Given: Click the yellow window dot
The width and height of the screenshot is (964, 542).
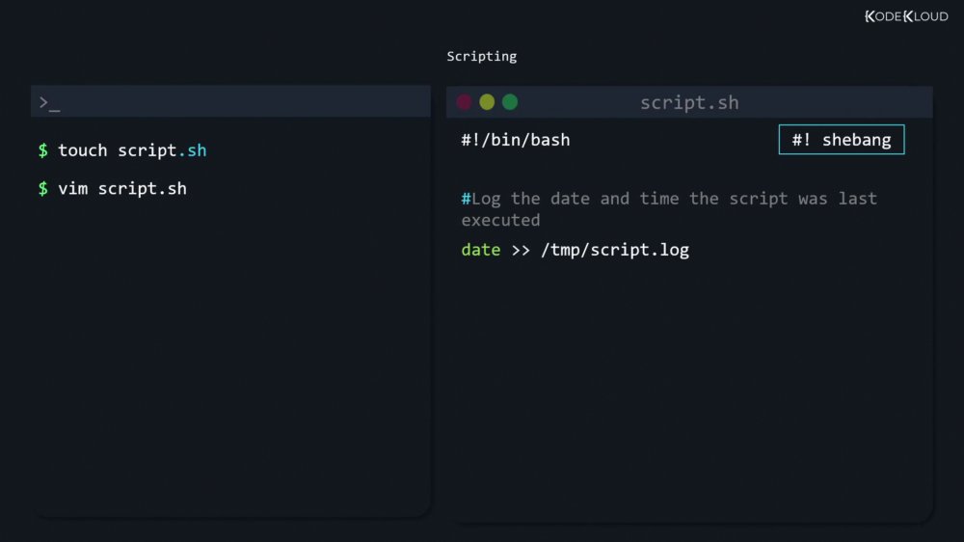Looking at the screenshot, I should tap(487, 102).
